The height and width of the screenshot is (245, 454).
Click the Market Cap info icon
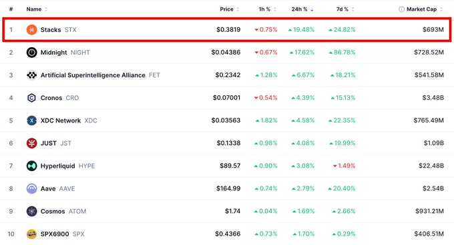(x=401, y=9)
